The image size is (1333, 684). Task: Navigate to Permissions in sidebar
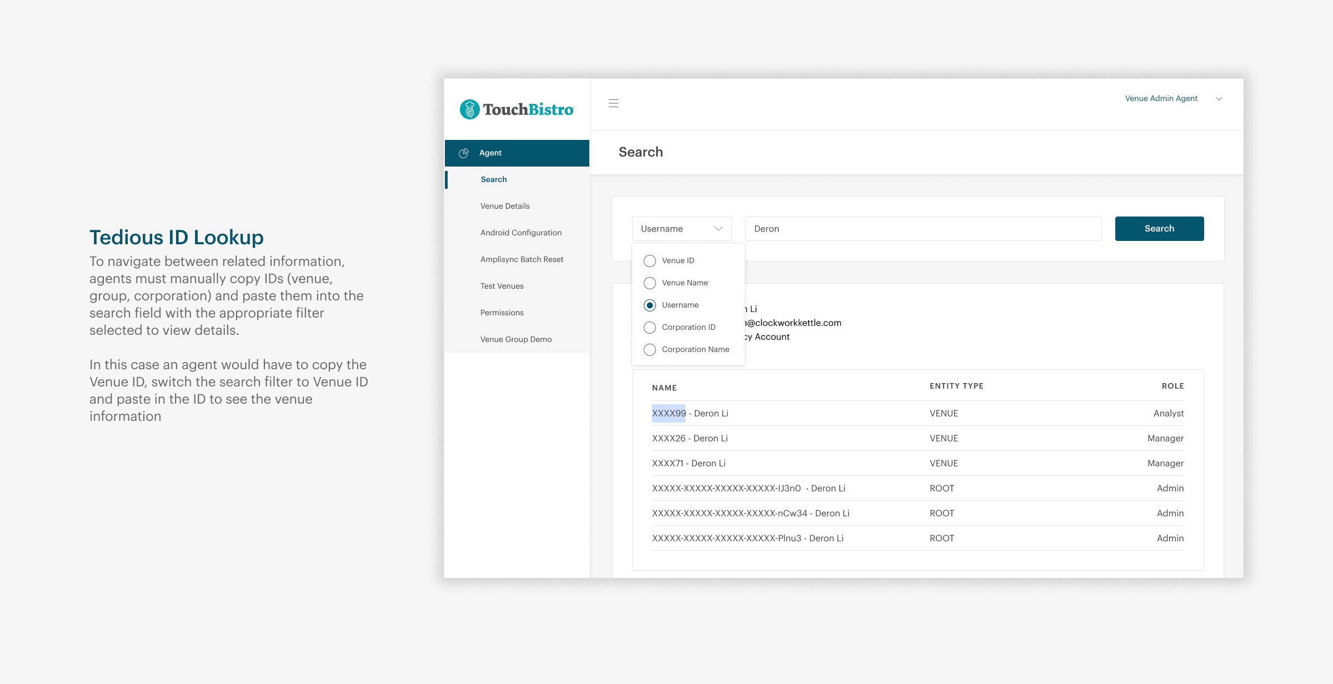502,313
